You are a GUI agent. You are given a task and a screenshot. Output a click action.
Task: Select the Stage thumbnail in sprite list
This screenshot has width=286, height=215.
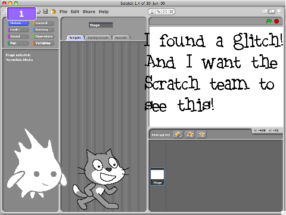pyautogui.click(x=157, y=177)
